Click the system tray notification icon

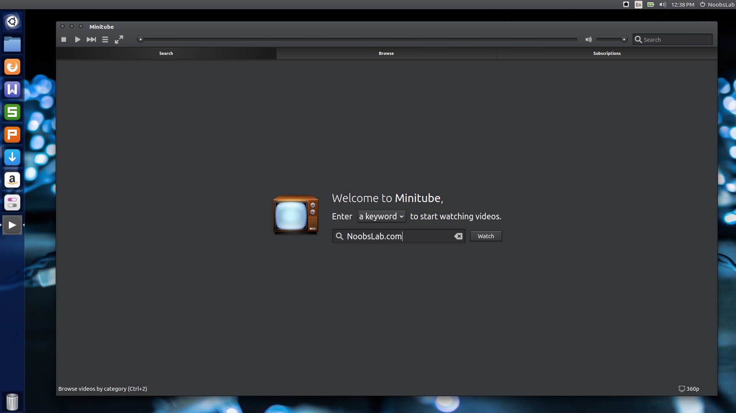(626, 5)
